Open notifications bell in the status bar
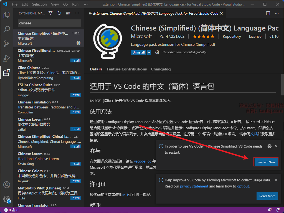The height and width of the screenshot is (213, 284). [x=278, y=210]
